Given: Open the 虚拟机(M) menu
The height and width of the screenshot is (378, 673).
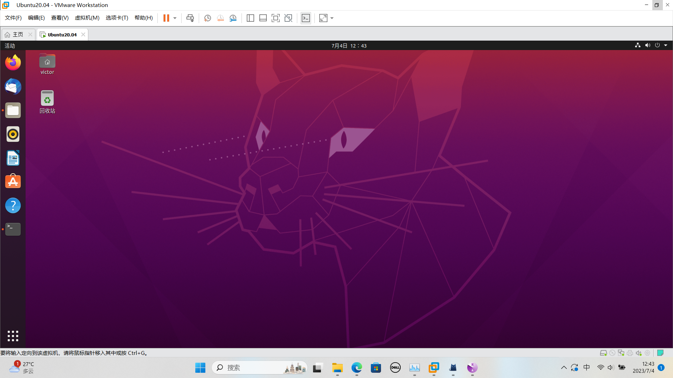Looking at the screenshot, I should [87, 18].
